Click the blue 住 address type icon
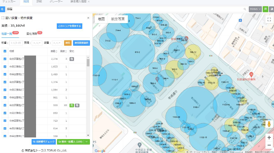Image resolution: width=274 pixels, height=153 pixels. [x=2, y=9]
